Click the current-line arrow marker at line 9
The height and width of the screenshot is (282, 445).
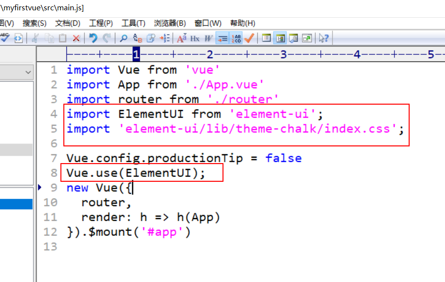40,187
